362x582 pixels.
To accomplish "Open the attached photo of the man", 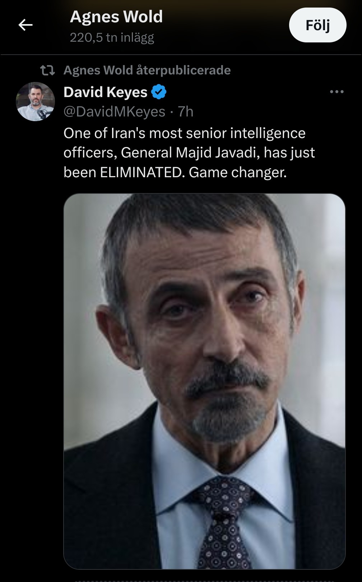I will [x=204, y=381].
